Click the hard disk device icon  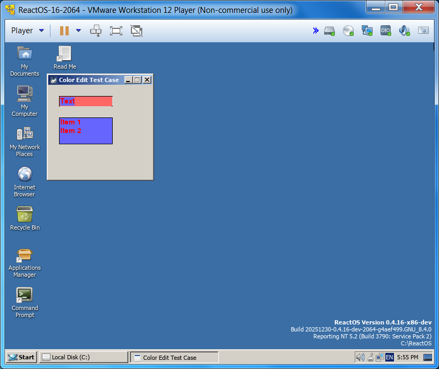[330, 31]
